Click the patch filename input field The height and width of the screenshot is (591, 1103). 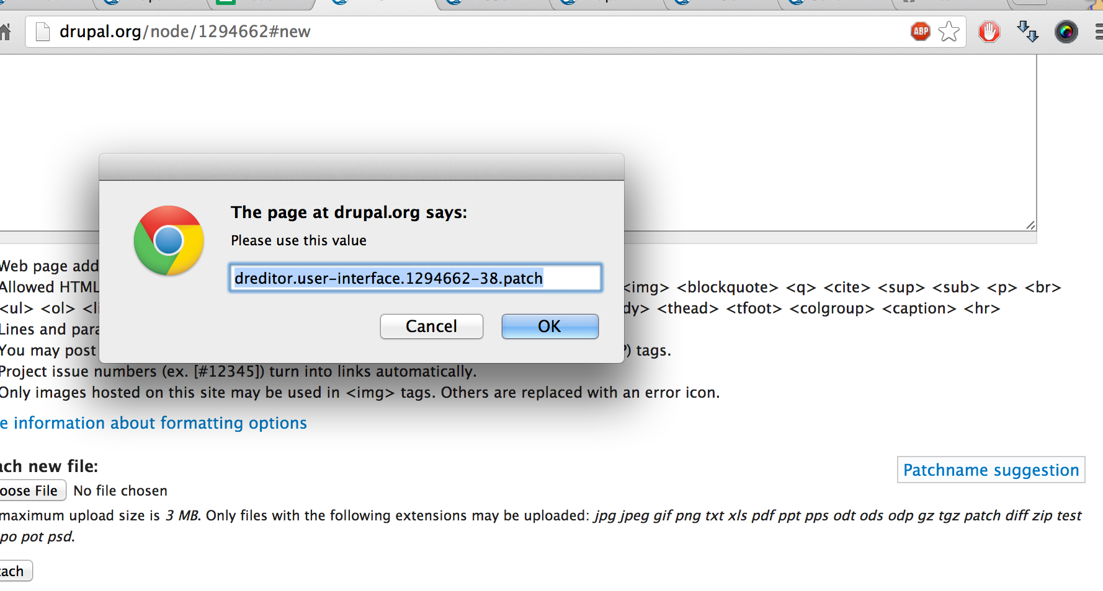coord(416,278)
